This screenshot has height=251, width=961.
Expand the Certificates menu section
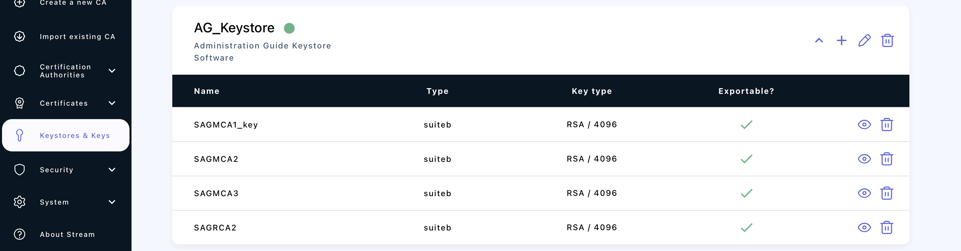[112, 103]
